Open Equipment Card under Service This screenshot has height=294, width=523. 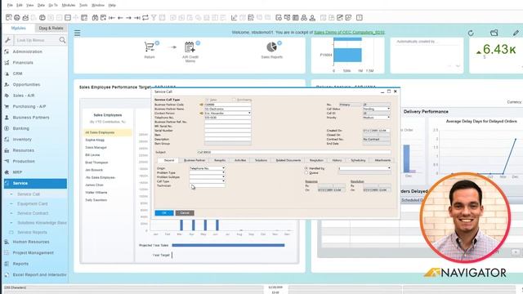point(33,203)
